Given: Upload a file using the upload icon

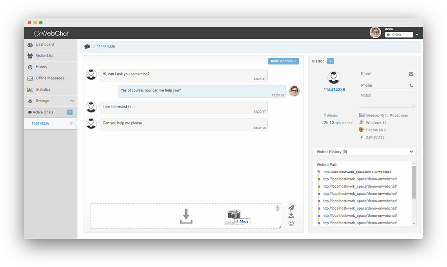Looking at the screenshot, I should click(291, 216).
